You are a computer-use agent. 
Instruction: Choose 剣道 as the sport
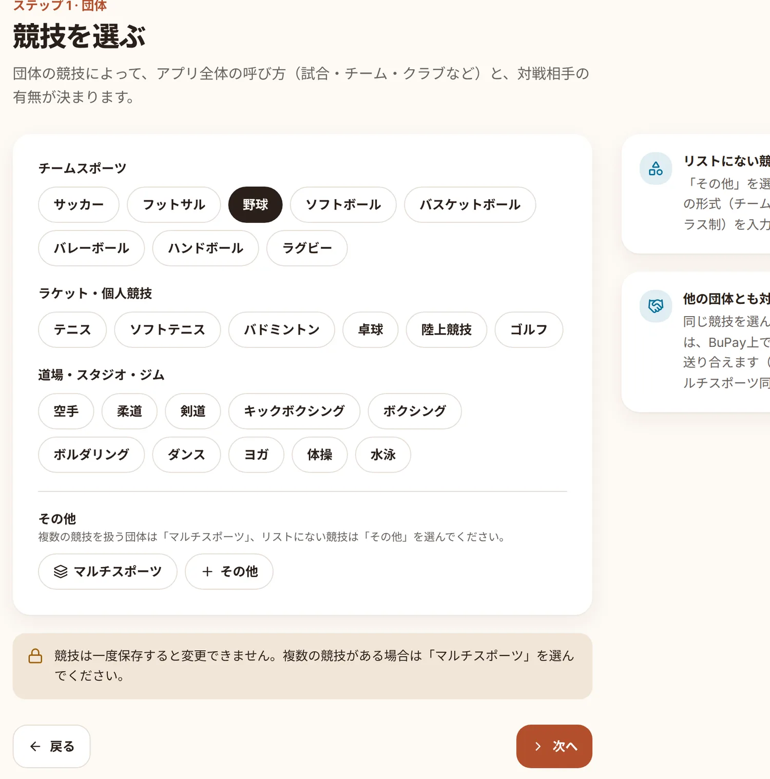[x=193, y=411]
